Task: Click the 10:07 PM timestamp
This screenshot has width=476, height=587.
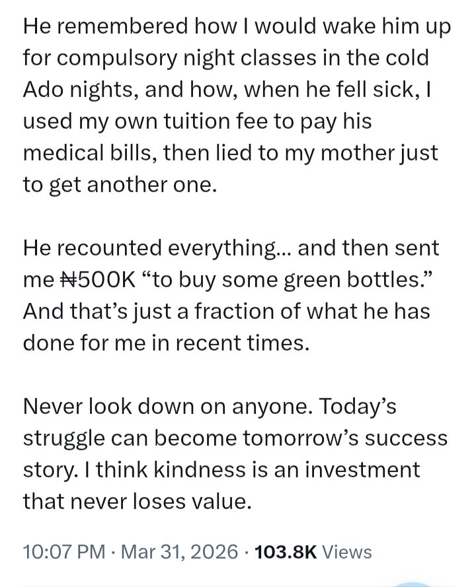Action: (x=63, y=551)
